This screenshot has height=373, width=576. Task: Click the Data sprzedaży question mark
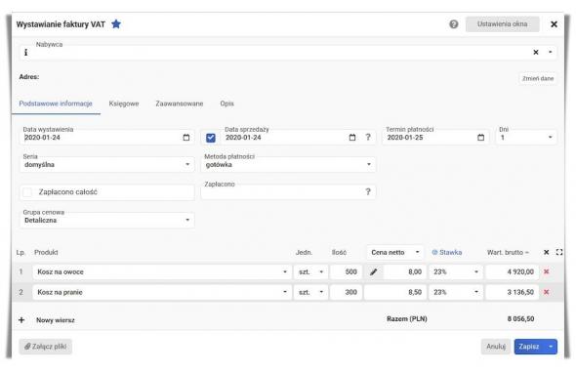tap(368, 137)
